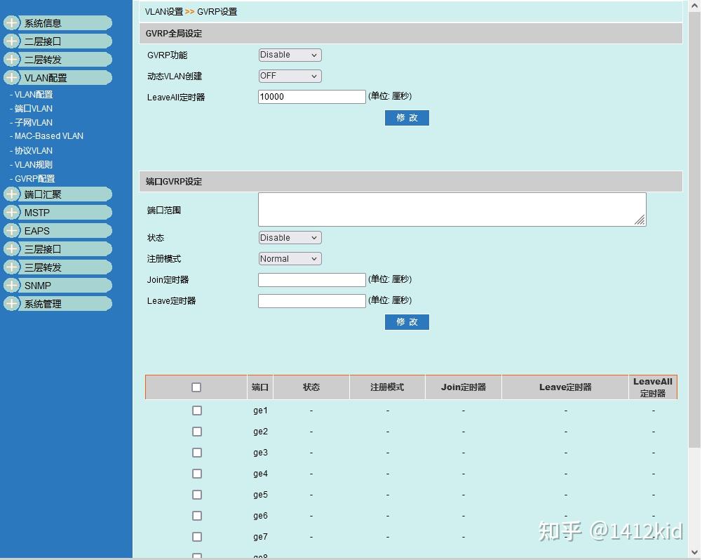Click the Leave定时器 input field
This screenshot has width=702, height=560.
tap(311, 300)
